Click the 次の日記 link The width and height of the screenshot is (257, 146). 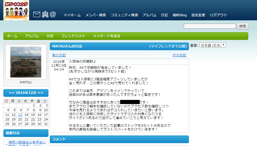pyautogui.click(x=179, y=55)
